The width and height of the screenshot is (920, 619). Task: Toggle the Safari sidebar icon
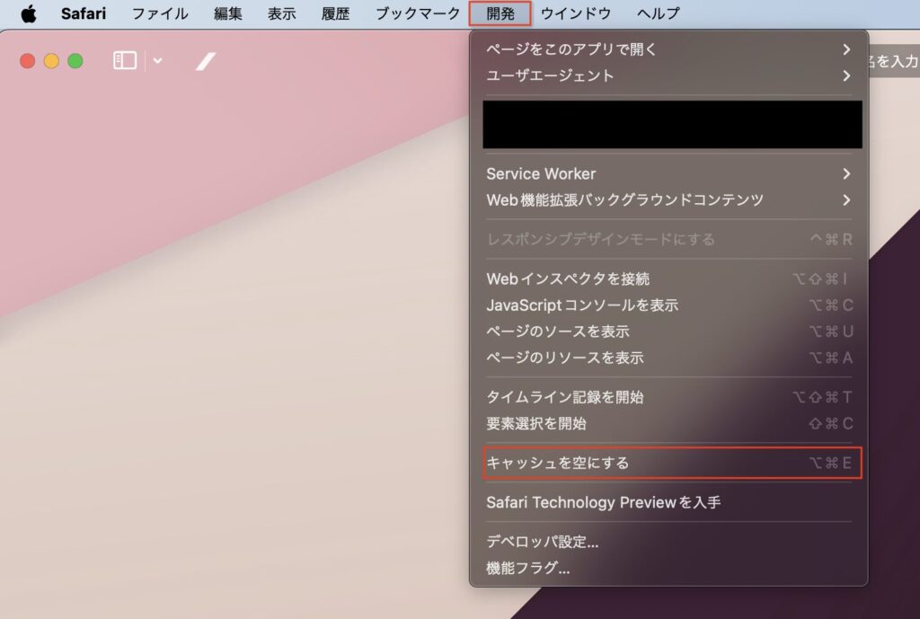125,60
